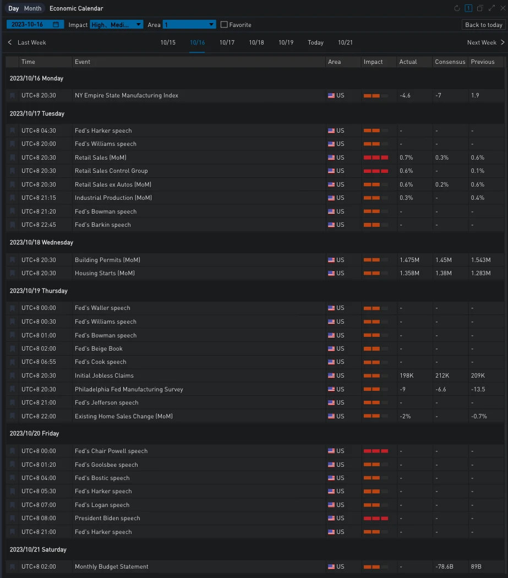
Task: Switch to Month view
Action: tap(32, 8)
